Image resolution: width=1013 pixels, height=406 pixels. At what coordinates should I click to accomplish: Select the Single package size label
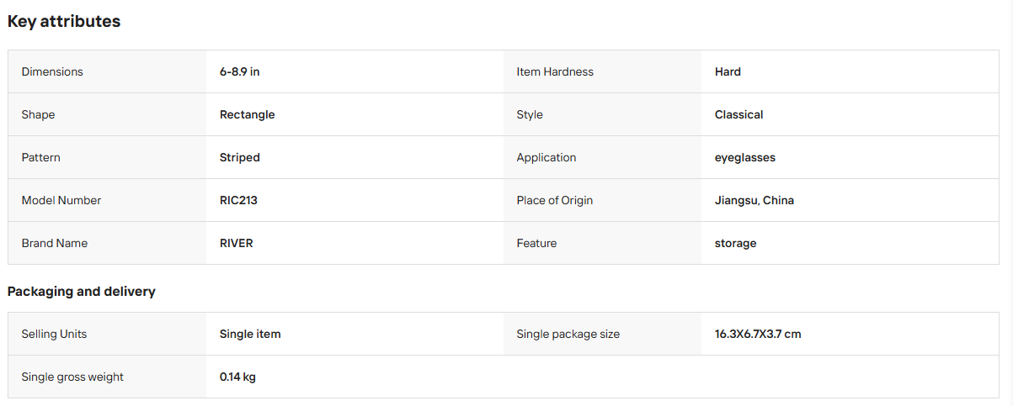[x=568, y=334]
